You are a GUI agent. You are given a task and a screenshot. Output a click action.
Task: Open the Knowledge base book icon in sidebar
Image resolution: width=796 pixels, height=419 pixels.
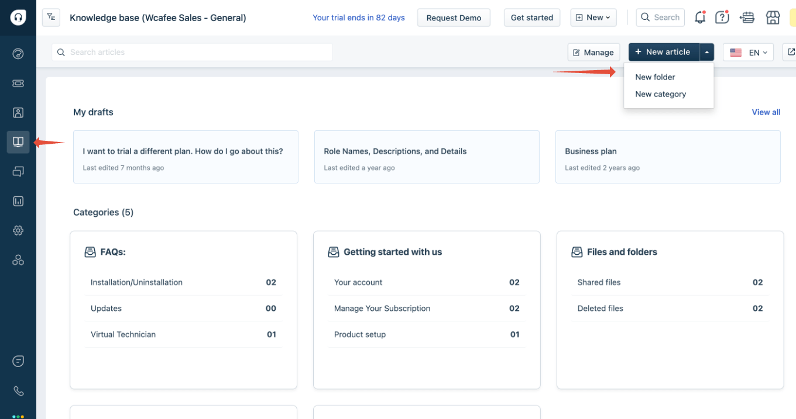coord(18,142)
